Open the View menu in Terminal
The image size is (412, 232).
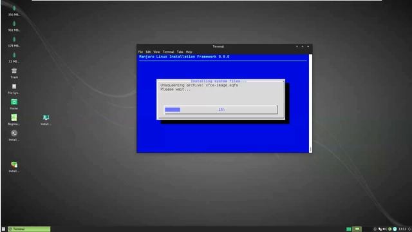point(156,52)
